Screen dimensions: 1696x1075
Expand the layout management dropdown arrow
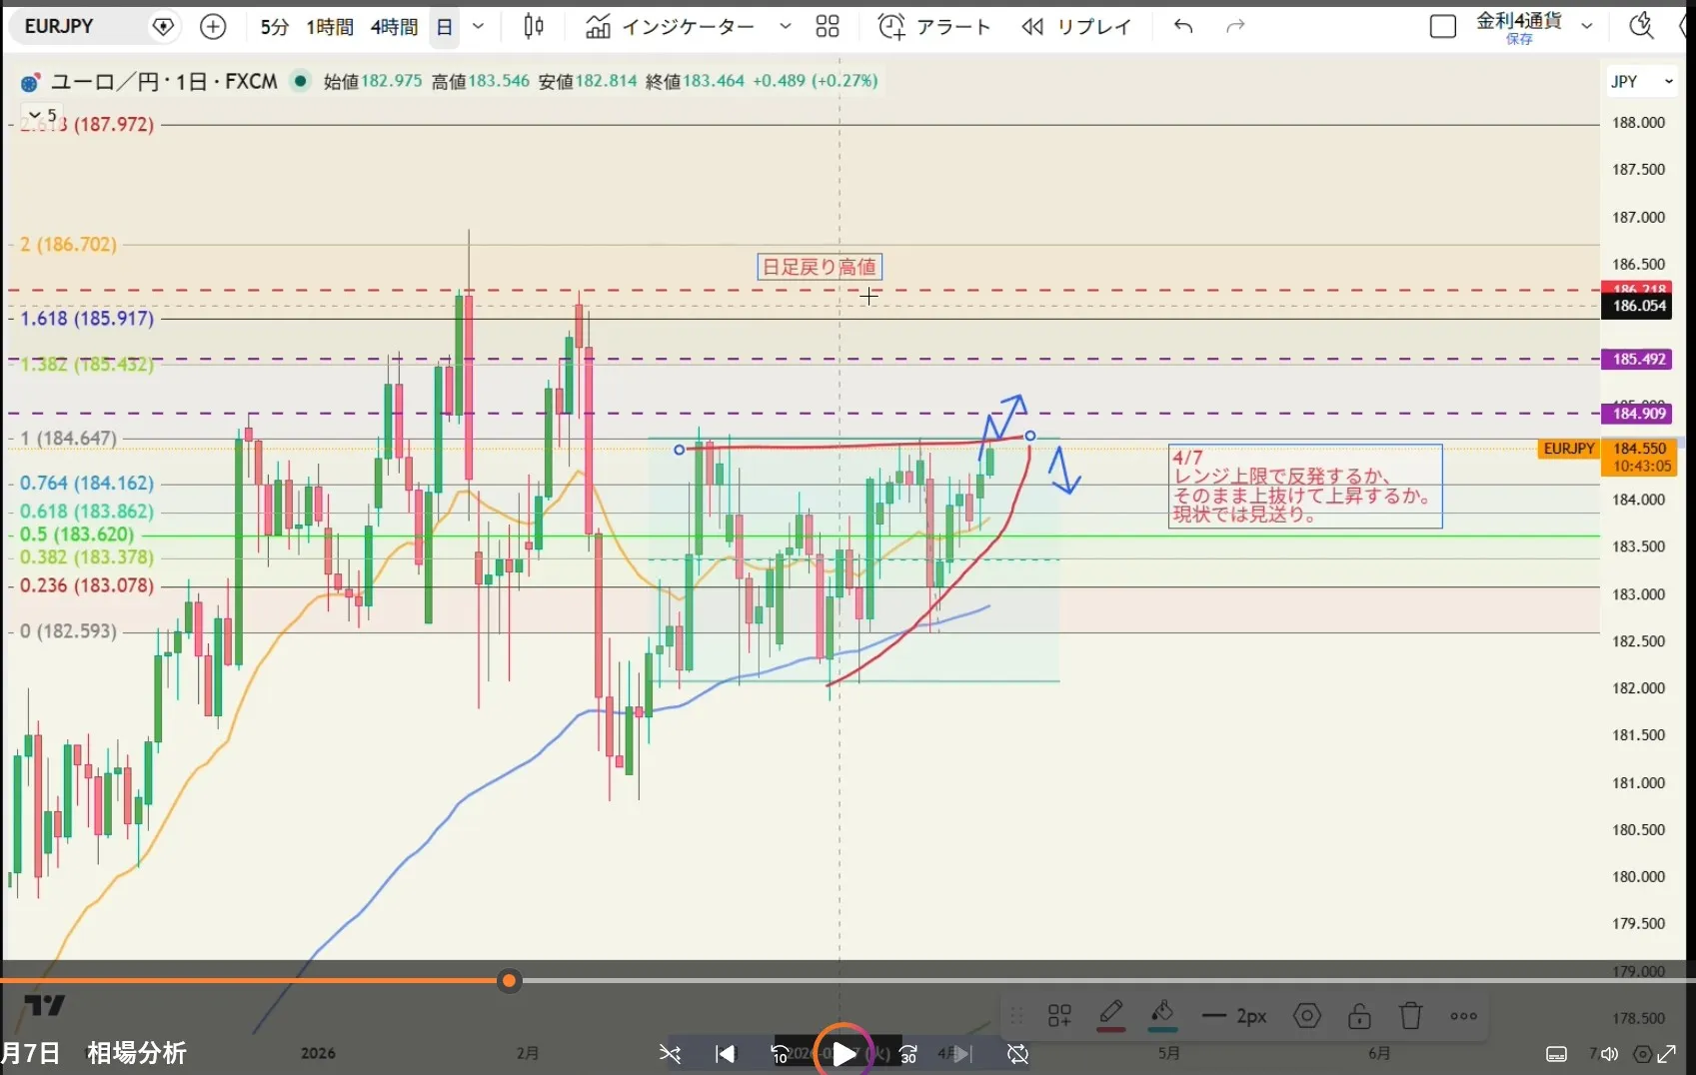[x=1587, y=27]
